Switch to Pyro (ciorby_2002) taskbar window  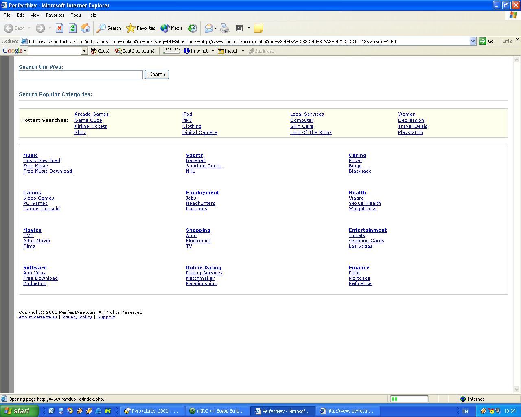pos(152,411)
